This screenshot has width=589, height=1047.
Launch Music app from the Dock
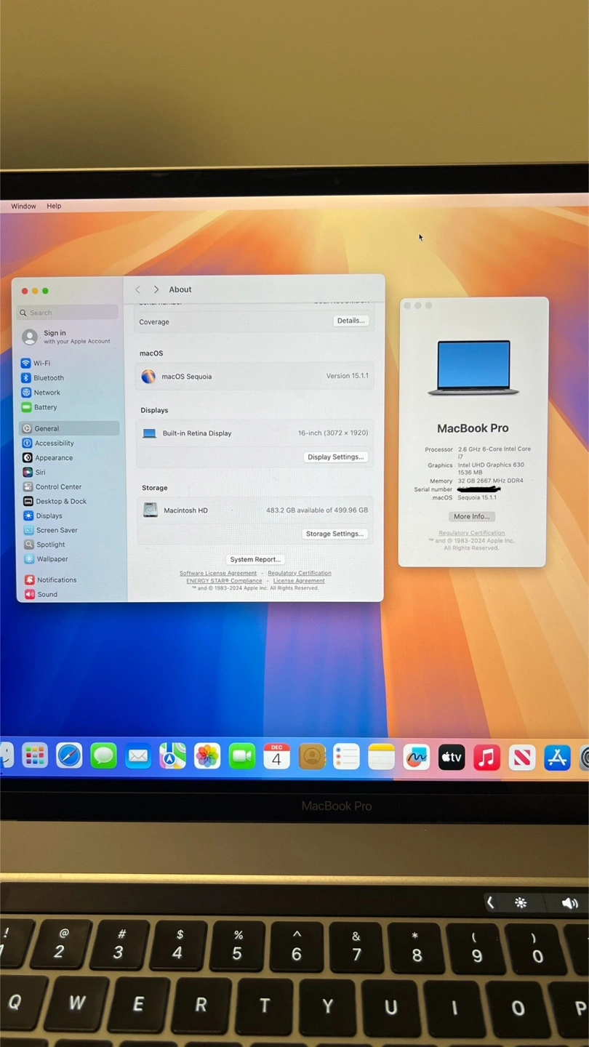point(486,758)
